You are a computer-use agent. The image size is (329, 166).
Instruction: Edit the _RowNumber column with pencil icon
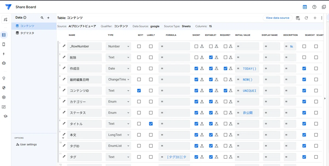coord(64,46)
